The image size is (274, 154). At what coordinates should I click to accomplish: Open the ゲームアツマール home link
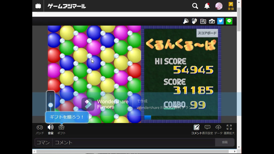click(x=67, y=6)
